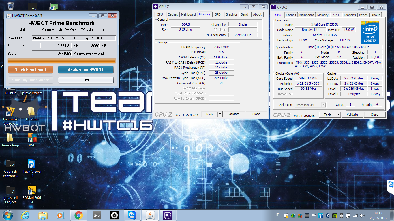Image resolution: width=394 pixels, height=221 pixels.
Task: Open the Mainboard tab in the right CPU-Z window
Action: pos(307,15)
